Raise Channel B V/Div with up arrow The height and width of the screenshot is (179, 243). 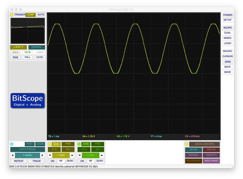102,155
